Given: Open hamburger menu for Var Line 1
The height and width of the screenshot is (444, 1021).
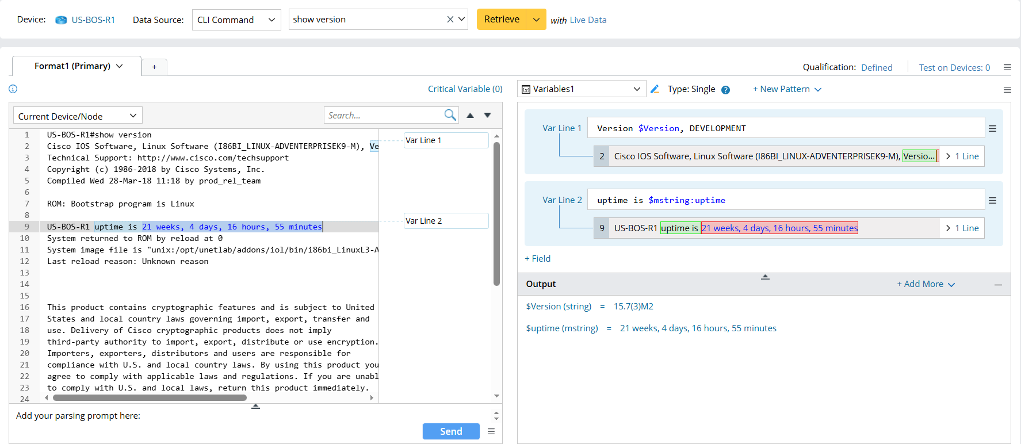Looking at the screenshot, I should pos(992,129).
